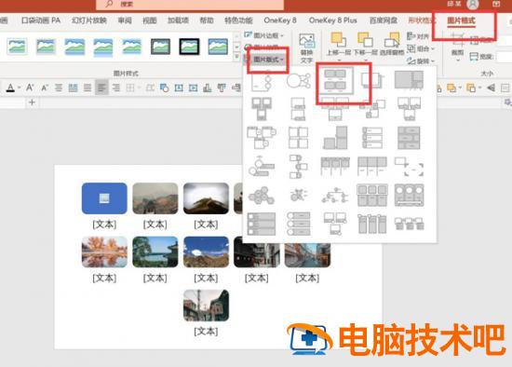Pick the ascending staircase picture layout
Viewport: 512px width, 367px height.
coord(335,138)
